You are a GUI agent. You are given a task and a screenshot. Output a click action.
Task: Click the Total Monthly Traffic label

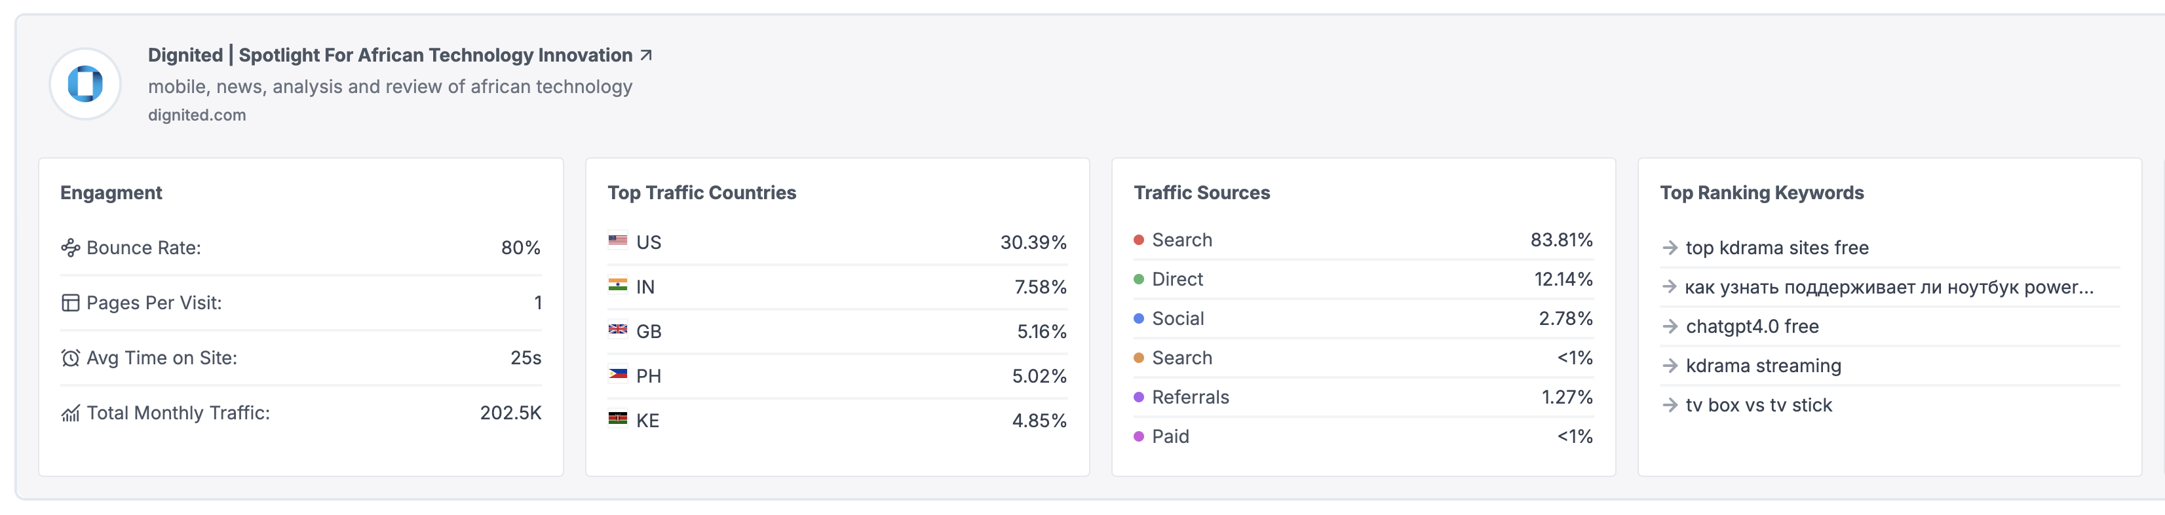[x=178, y=413]
